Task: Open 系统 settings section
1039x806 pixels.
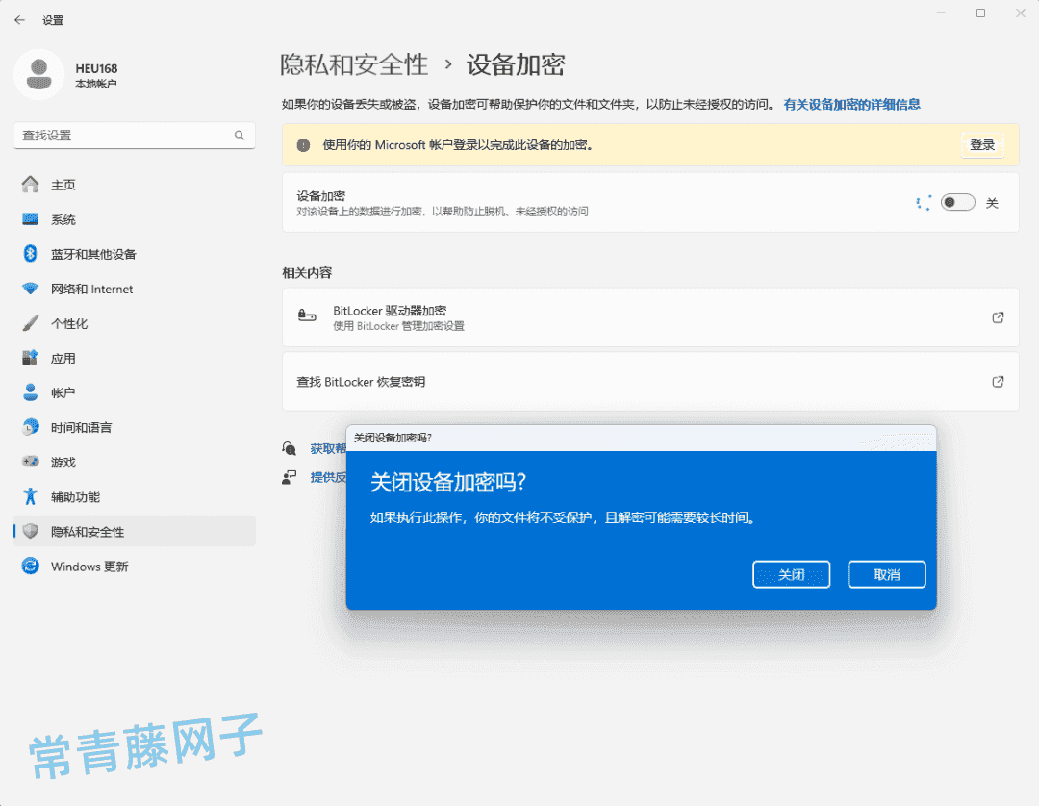Action: tap(135, 219)
